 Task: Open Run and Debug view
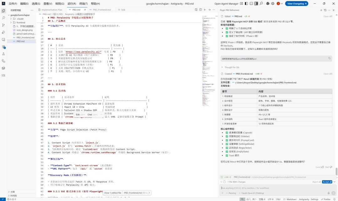tap(3, 32)
